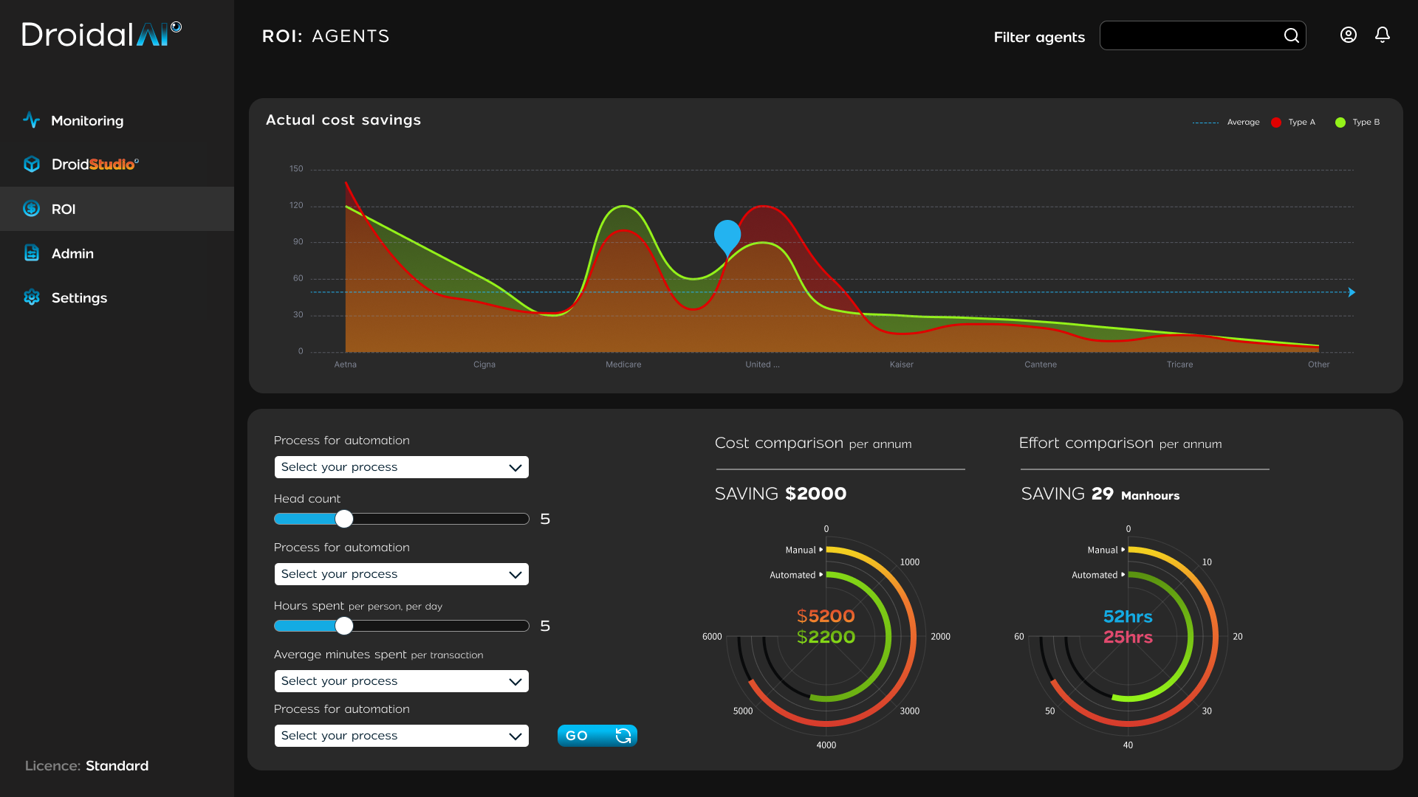Click the $2200 automated cost value
Image resolution: width=1418 pixels, height=797 pixels.
[826, 636]
